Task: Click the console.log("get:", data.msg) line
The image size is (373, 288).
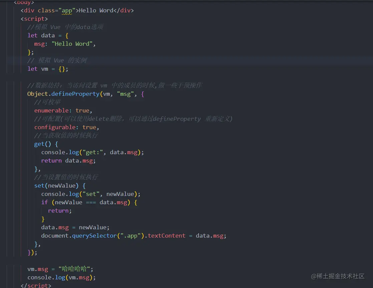Action: click(x=92, y=152)
